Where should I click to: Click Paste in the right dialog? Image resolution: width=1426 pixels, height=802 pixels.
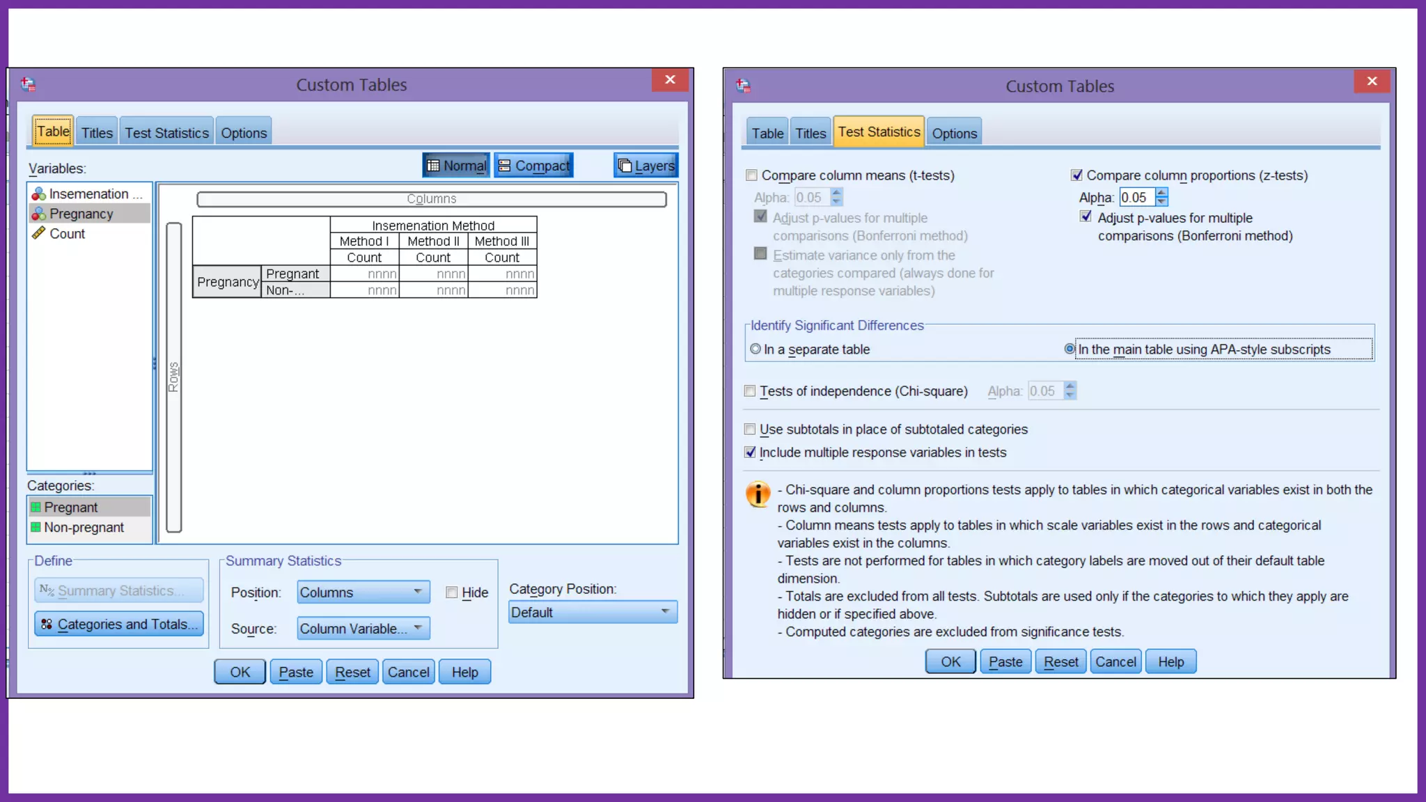click(1005, 661)
